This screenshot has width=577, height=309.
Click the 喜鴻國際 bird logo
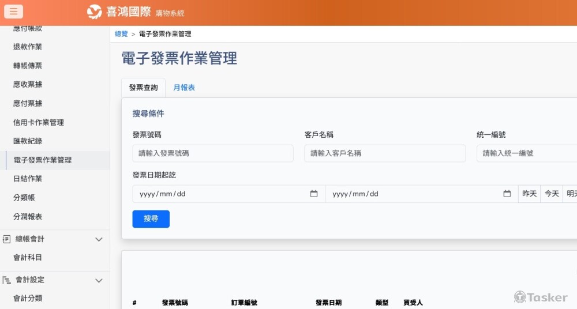coord(95,12)
